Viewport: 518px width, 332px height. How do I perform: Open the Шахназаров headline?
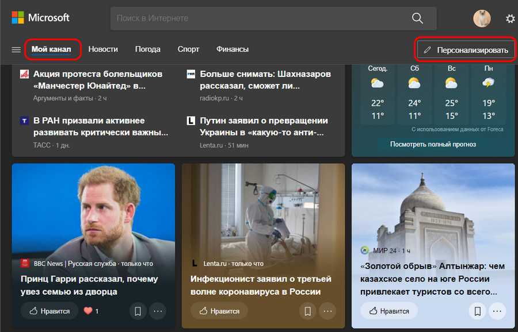(265, 80)
